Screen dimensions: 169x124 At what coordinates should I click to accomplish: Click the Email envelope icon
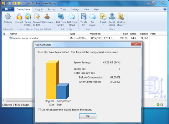pos(103,17)
